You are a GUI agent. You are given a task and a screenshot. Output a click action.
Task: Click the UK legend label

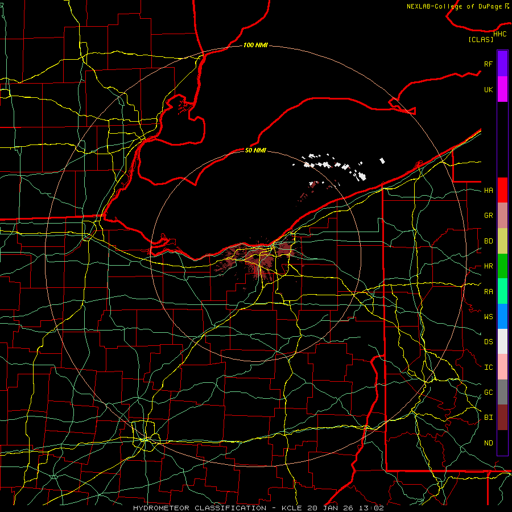[488, 89]
